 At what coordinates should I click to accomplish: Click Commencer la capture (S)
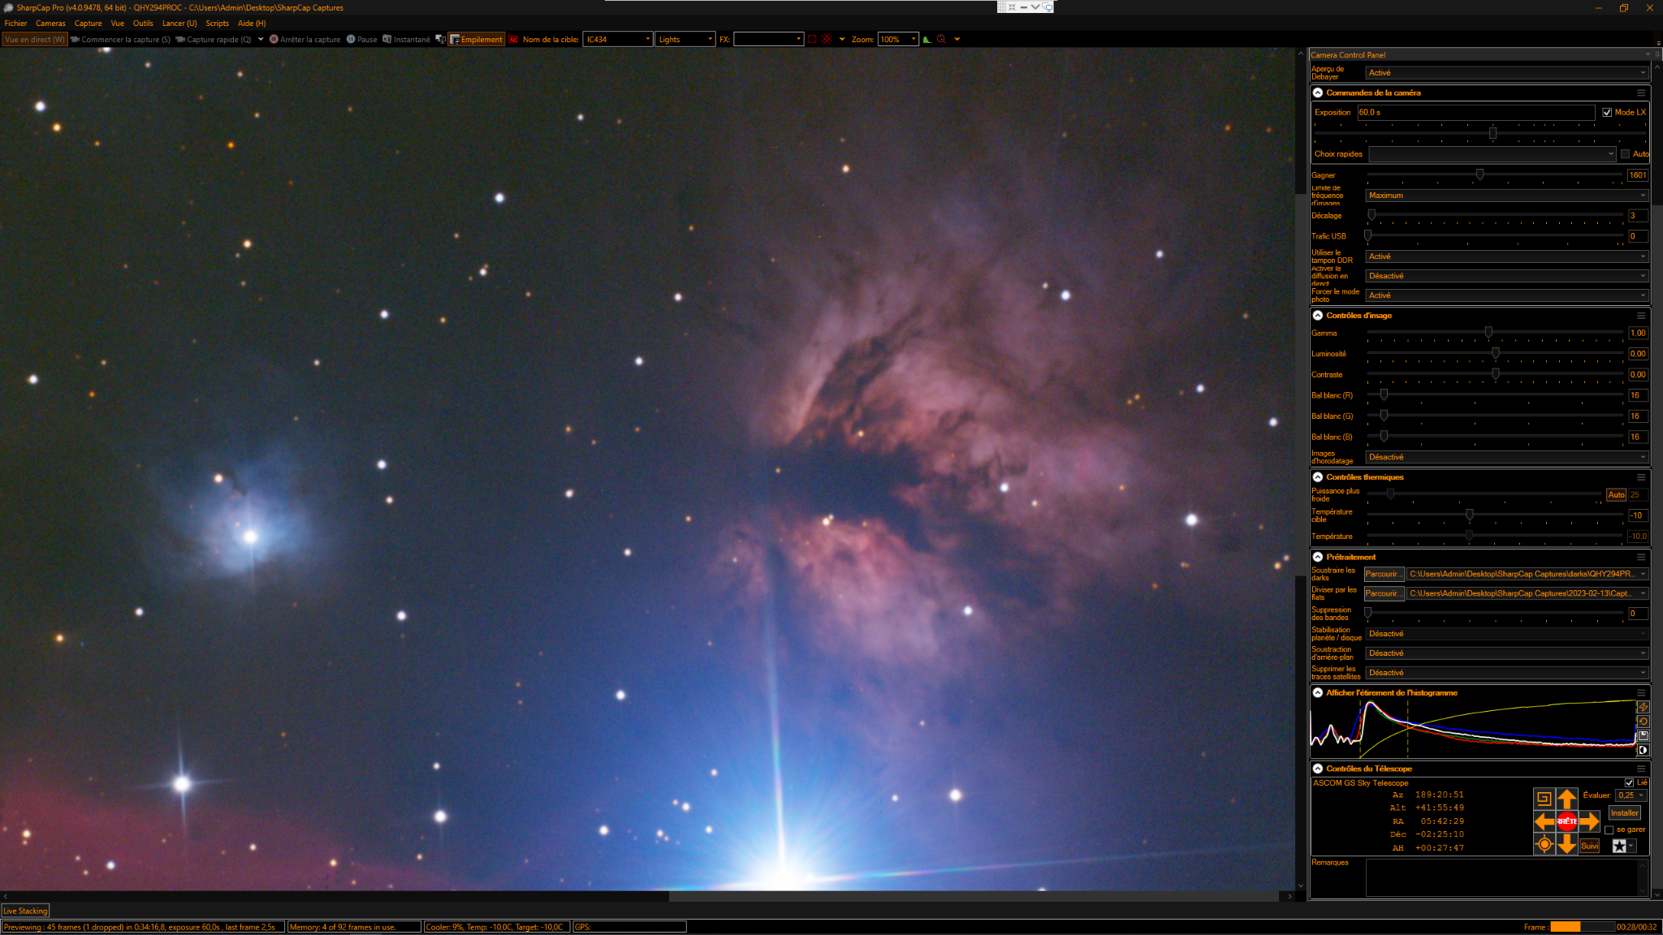(x=120, y=39)
